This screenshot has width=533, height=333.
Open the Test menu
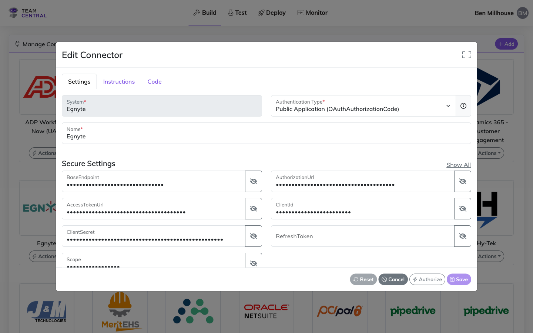tap(237, 13)
